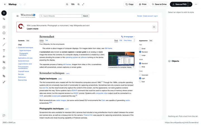
Task: Open the 54 languages dropdown
Action: coord(128,37)
